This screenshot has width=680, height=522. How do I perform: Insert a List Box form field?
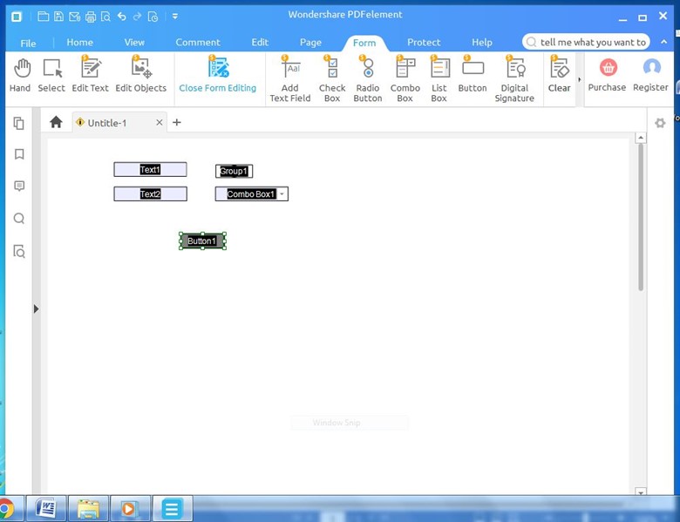tap(439, 78)
